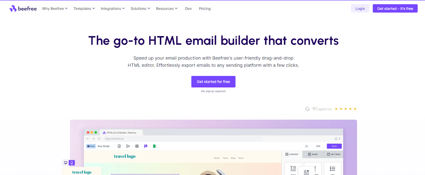This screenshot has height=175, width=425.
Task: Click the send test paper-plane icon
Action: tap(128, 146)
